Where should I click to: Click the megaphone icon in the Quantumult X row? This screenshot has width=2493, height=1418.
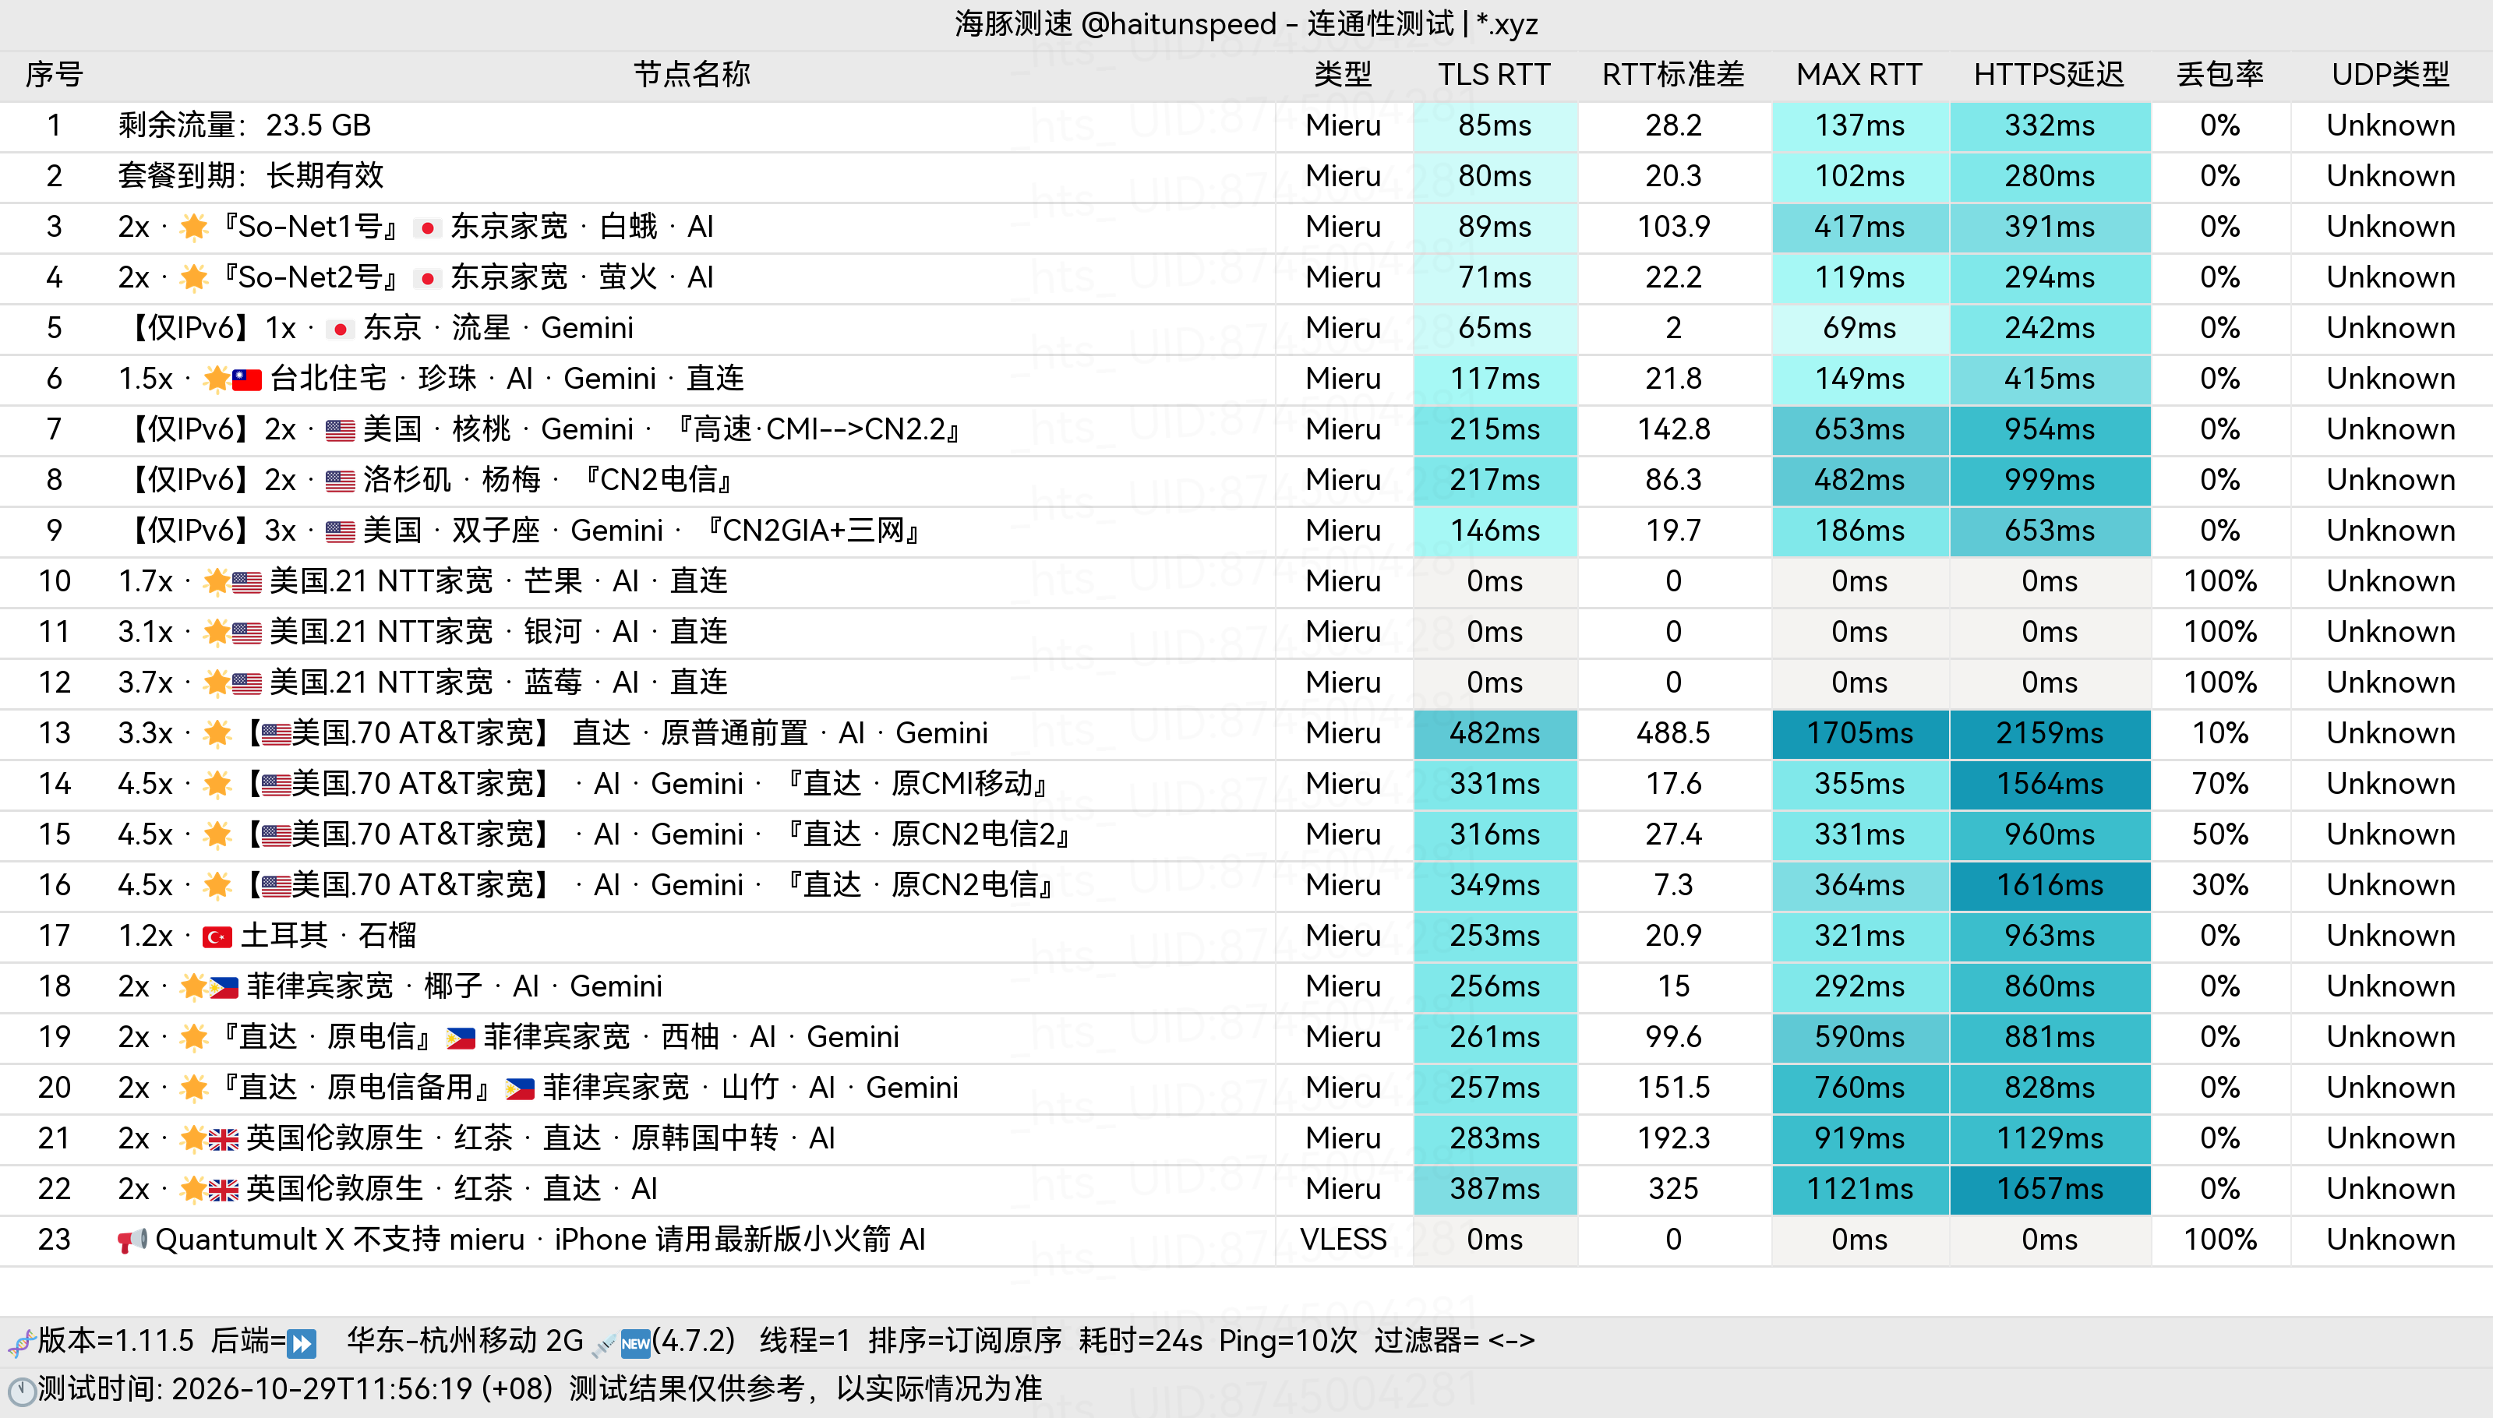132,1240
